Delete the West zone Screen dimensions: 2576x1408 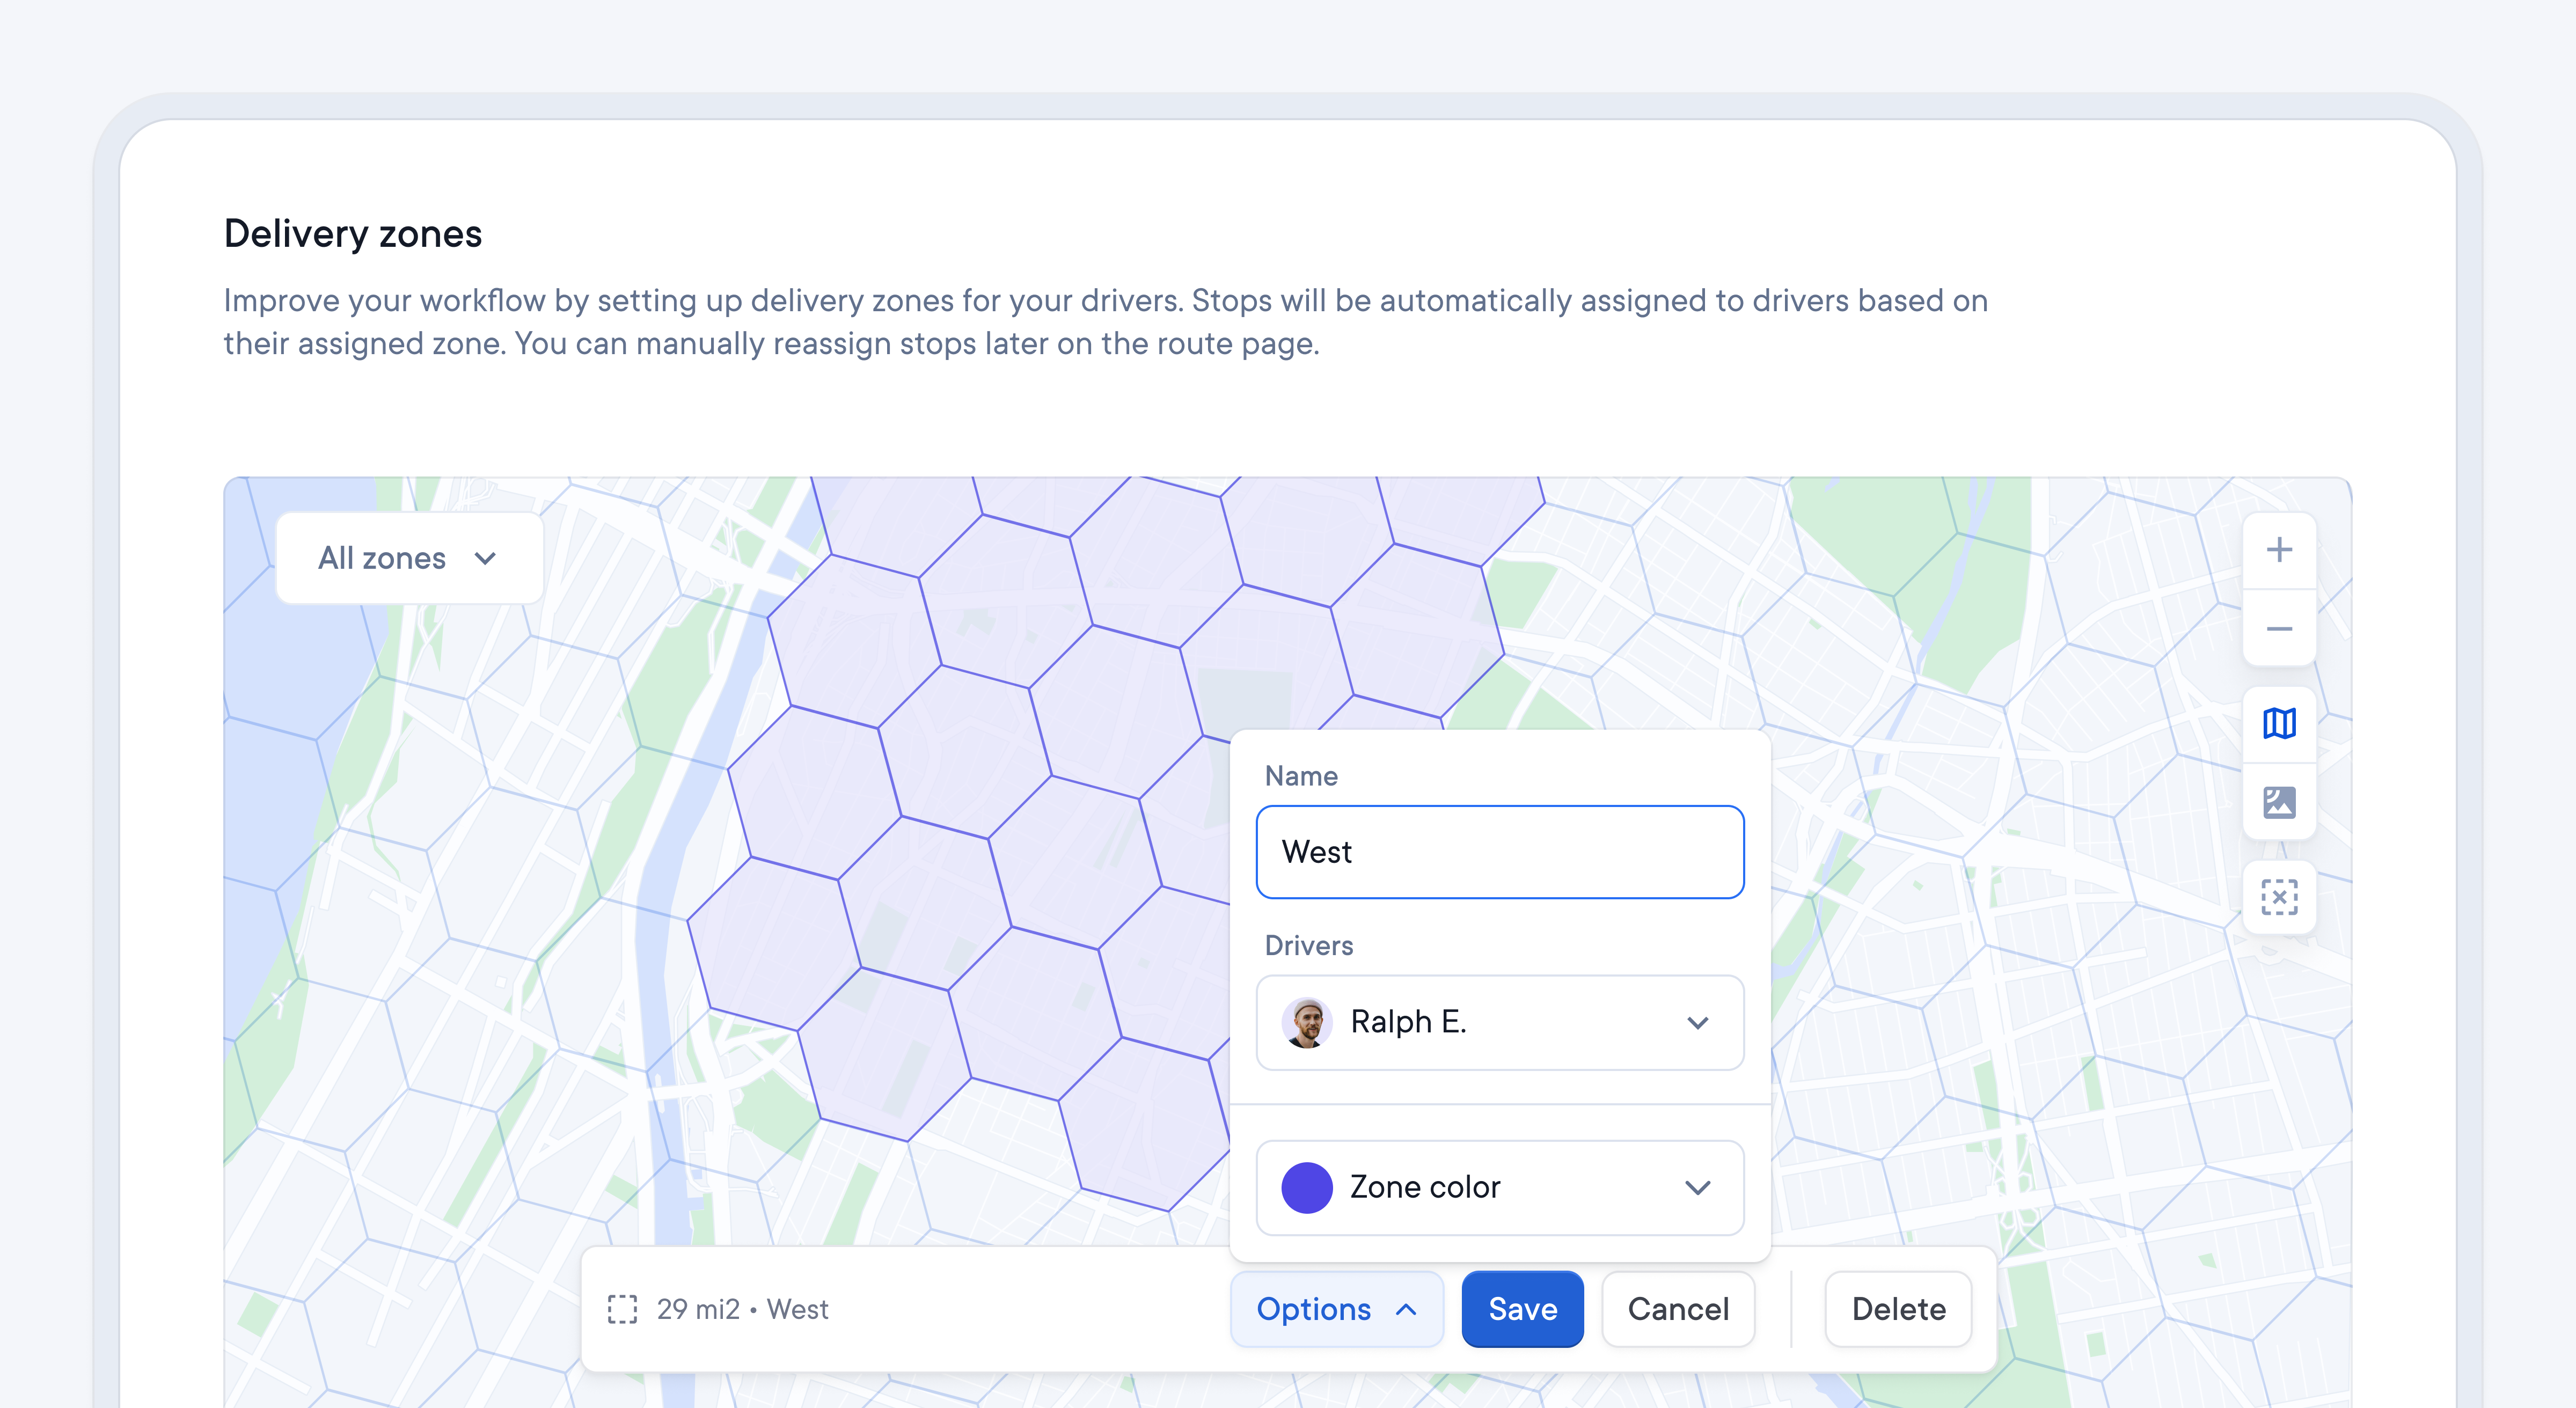(x=1898, y=1309)
